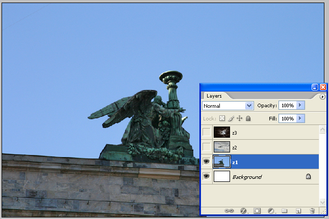Open the Layers panel flyout menu
329x219 pixels.
322,97
